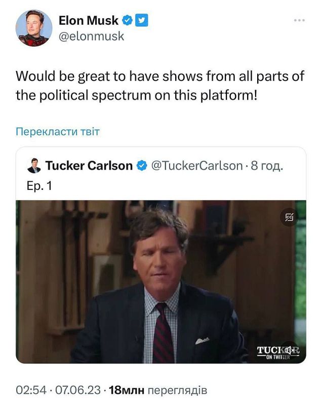This screenshot has height=406, width=322.
Task: Click the 'Перекласти твіт' translate link
Action: click(x=57, y=130)
